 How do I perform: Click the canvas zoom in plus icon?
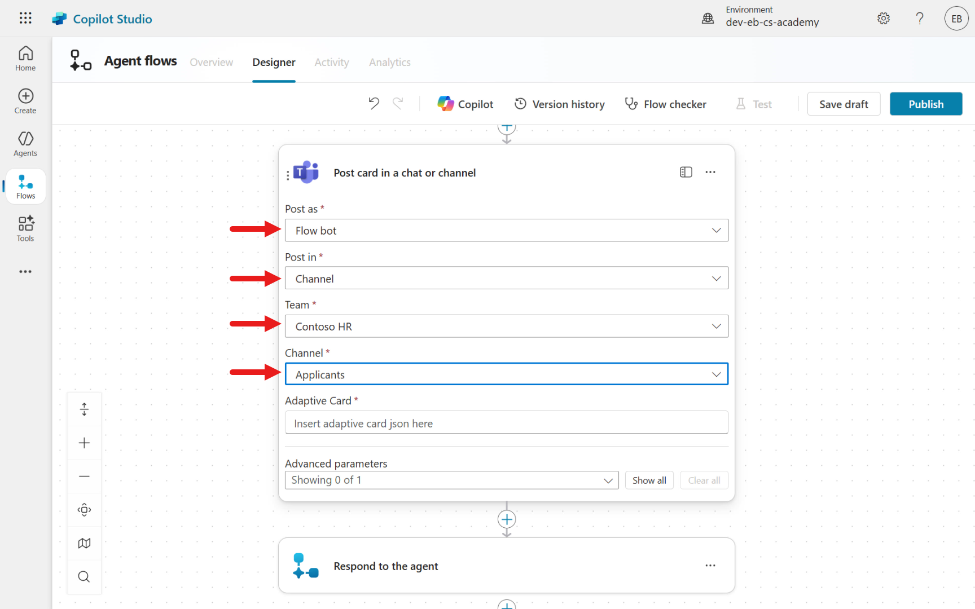coord(84,443)
